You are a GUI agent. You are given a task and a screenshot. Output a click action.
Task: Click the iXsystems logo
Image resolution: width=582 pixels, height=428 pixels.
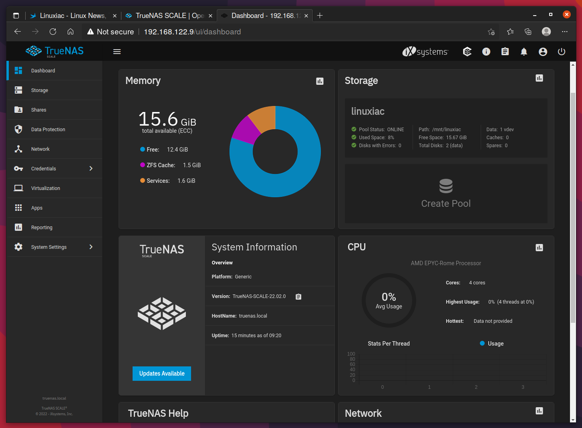click(425, 52)
